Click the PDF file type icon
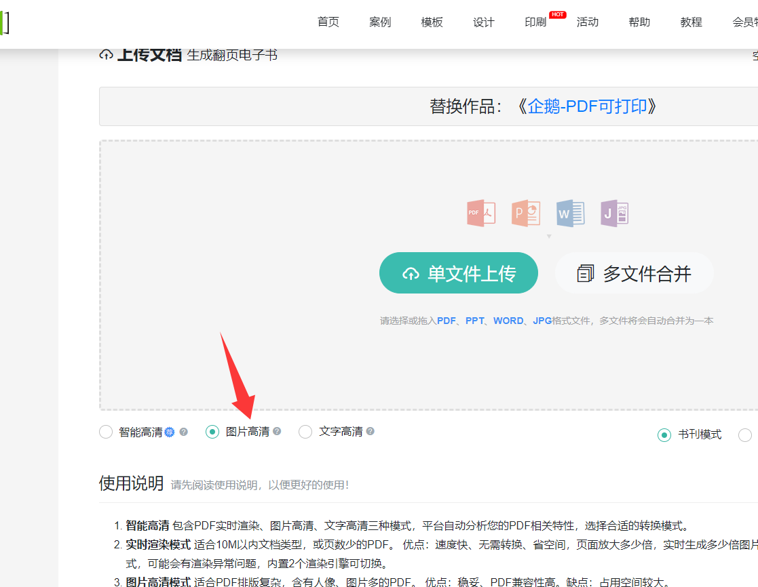 (x=481, y=214)
